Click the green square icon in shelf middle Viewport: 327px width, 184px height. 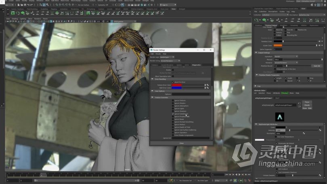click(88, 13)
